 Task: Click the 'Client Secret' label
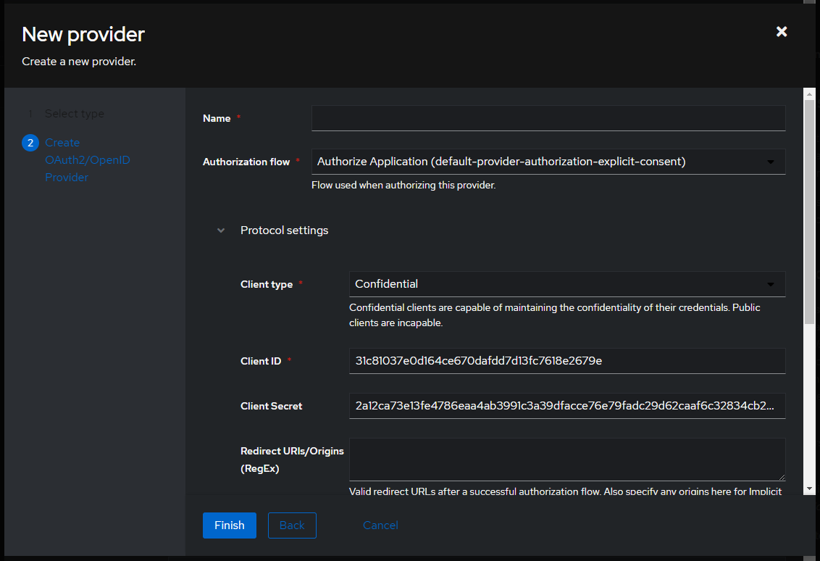point(271,406)
